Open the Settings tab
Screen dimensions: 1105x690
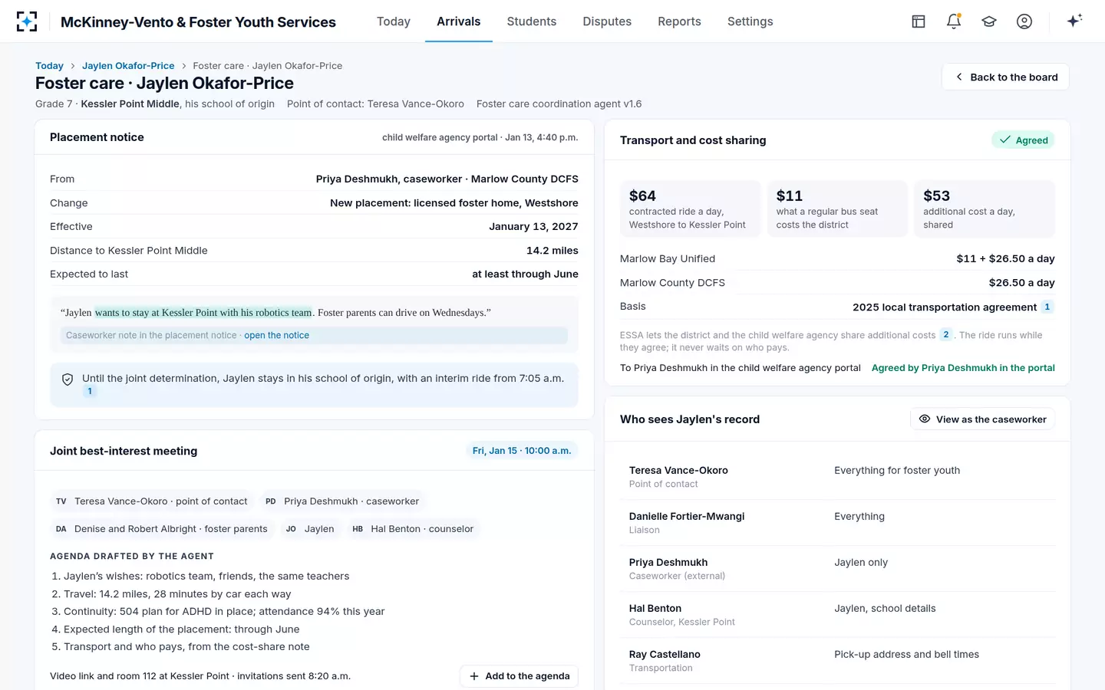[750, 21]
